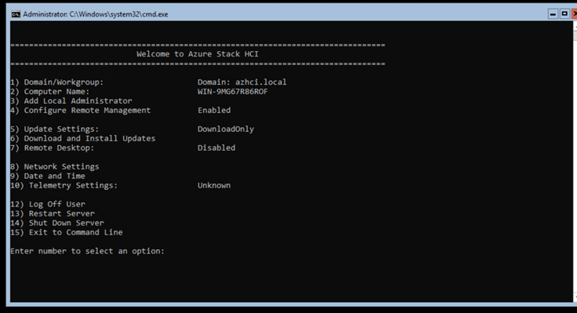The width and height of the screenshot is (577, 313).
Task: Click the 'Unknown' telemetry value
Action: 214,185
